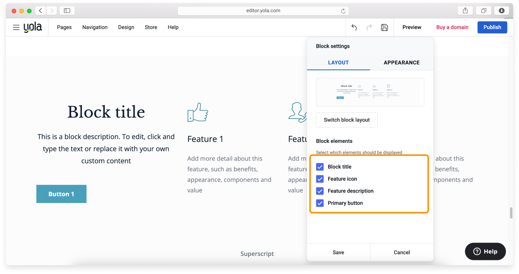Click the browser reload icon in address bar
This screenshot has width=519, height=274.
tap(343, 11)
